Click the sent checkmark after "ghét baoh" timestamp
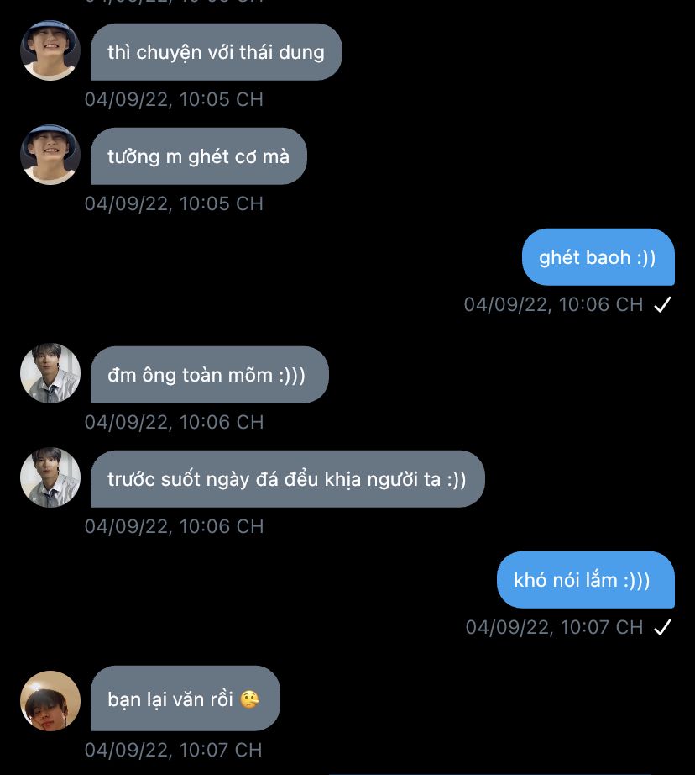 (x=662, y=305)
